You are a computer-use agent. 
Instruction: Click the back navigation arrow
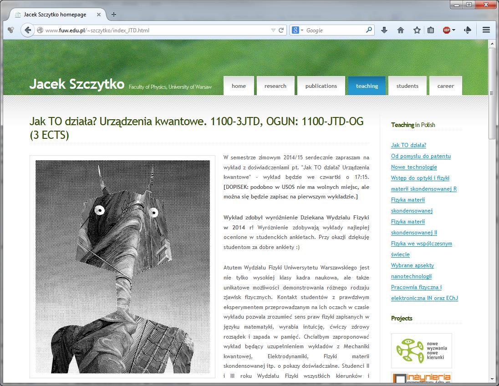pyautogui.click(x=28, y=30)
